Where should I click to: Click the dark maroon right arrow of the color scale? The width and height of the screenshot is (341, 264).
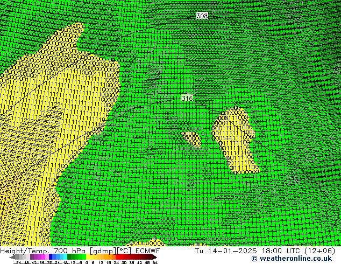point(154,257)
